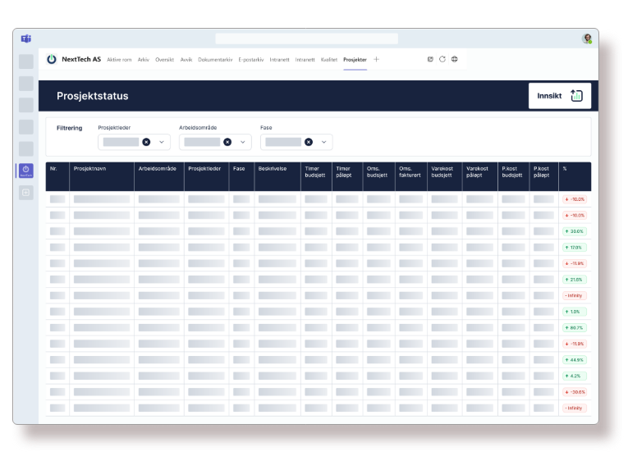This screenshot has height=456, width=628.
Task: Clear the Prosjektleder filter selection
Action: point(146,142)
